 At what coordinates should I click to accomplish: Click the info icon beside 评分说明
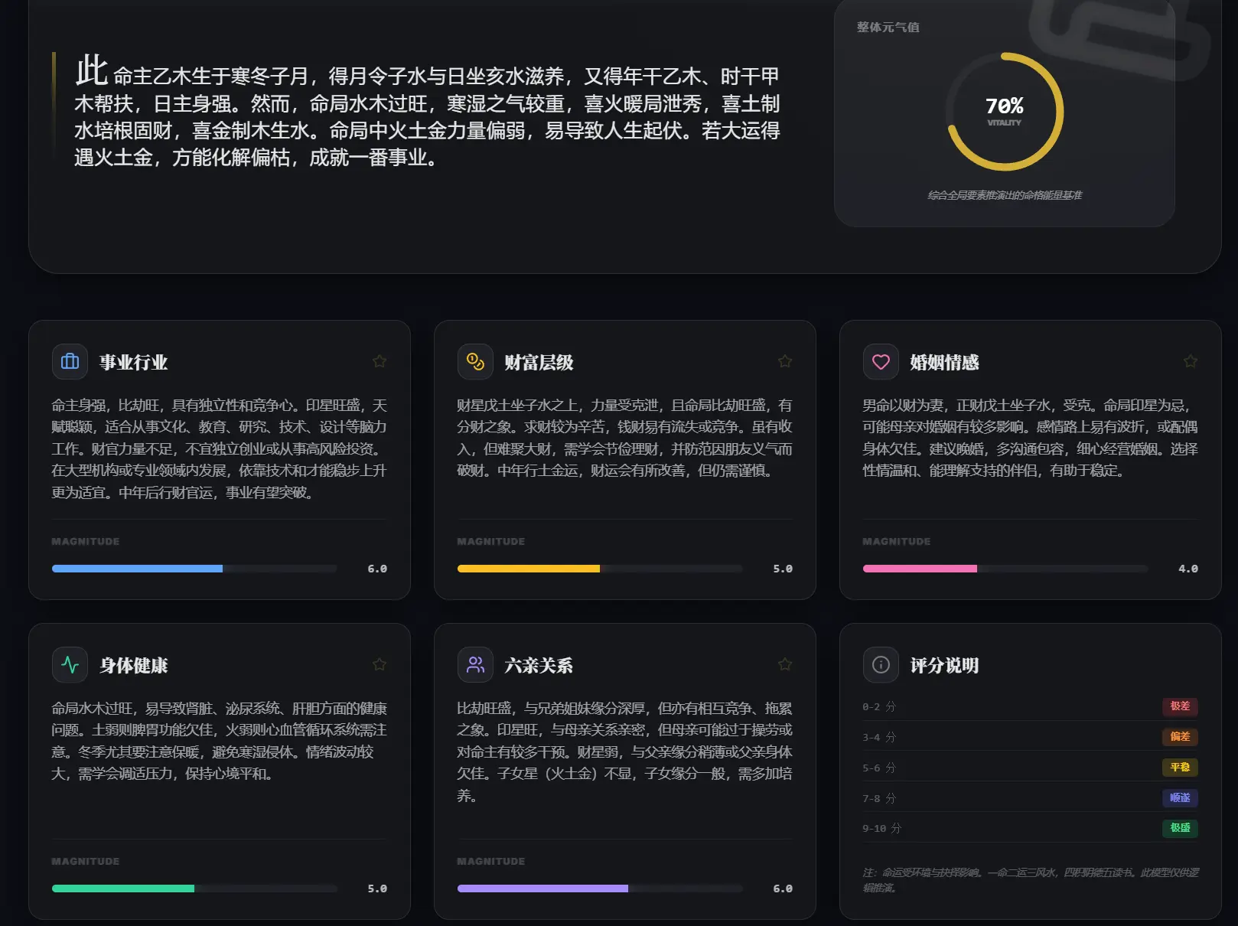(881, 664)
